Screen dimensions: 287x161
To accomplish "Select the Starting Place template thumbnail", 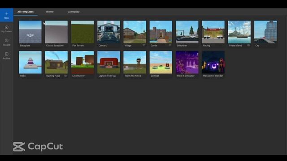I will click(x=57, y=62).
